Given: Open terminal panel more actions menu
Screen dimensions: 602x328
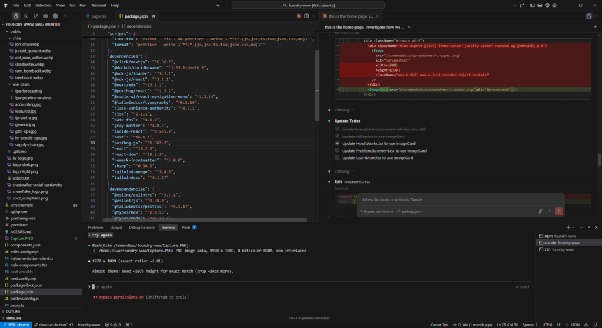Looking at the screenshot, I should (x=581, y=227).
